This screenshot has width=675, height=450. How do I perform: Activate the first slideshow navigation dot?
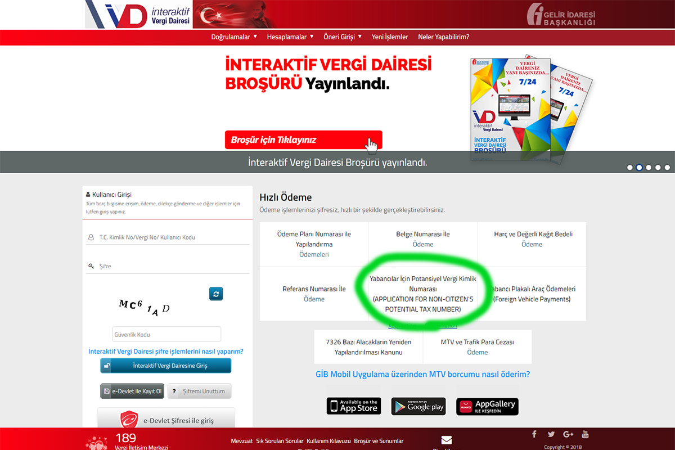(x=630, y=166)
